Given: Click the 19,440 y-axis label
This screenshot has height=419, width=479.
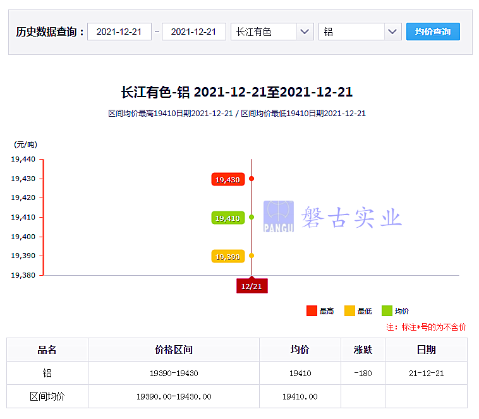Looking at the screenshot, I should point(23,159).
